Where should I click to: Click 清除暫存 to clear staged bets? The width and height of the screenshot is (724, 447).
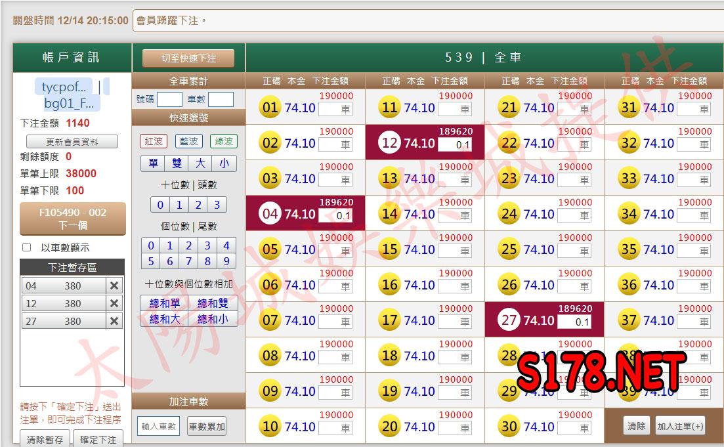45,439
